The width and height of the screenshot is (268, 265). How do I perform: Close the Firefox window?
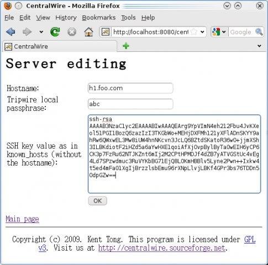[x=260, y=6]
